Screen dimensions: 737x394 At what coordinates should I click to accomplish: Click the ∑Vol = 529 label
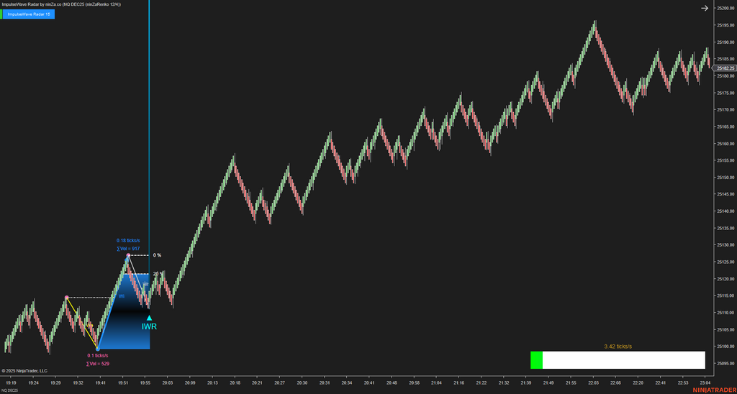[x=98, y=364]
